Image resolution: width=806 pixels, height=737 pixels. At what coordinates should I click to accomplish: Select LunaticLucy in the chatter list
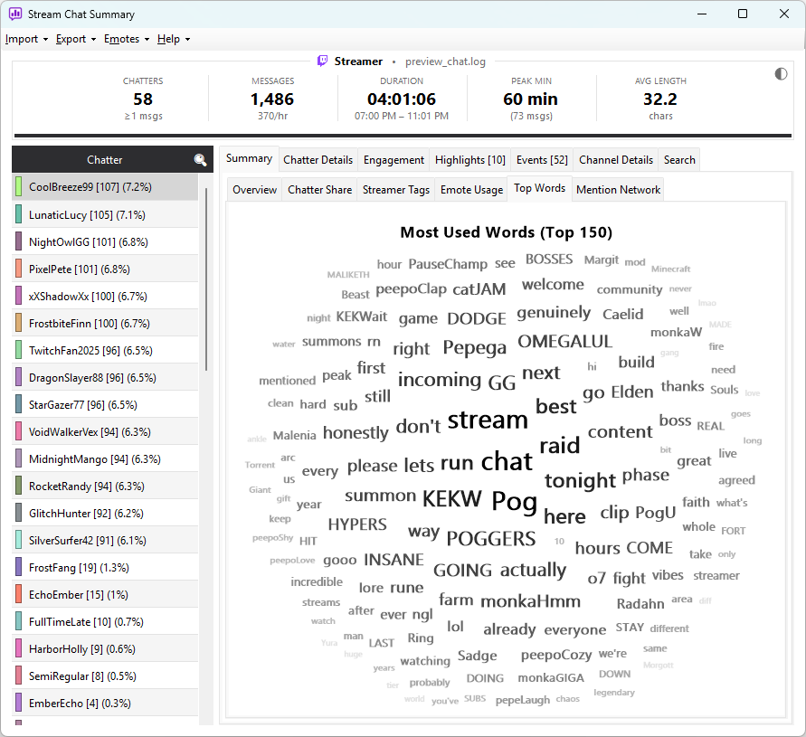pyautogui.click(x=105, y=215)
